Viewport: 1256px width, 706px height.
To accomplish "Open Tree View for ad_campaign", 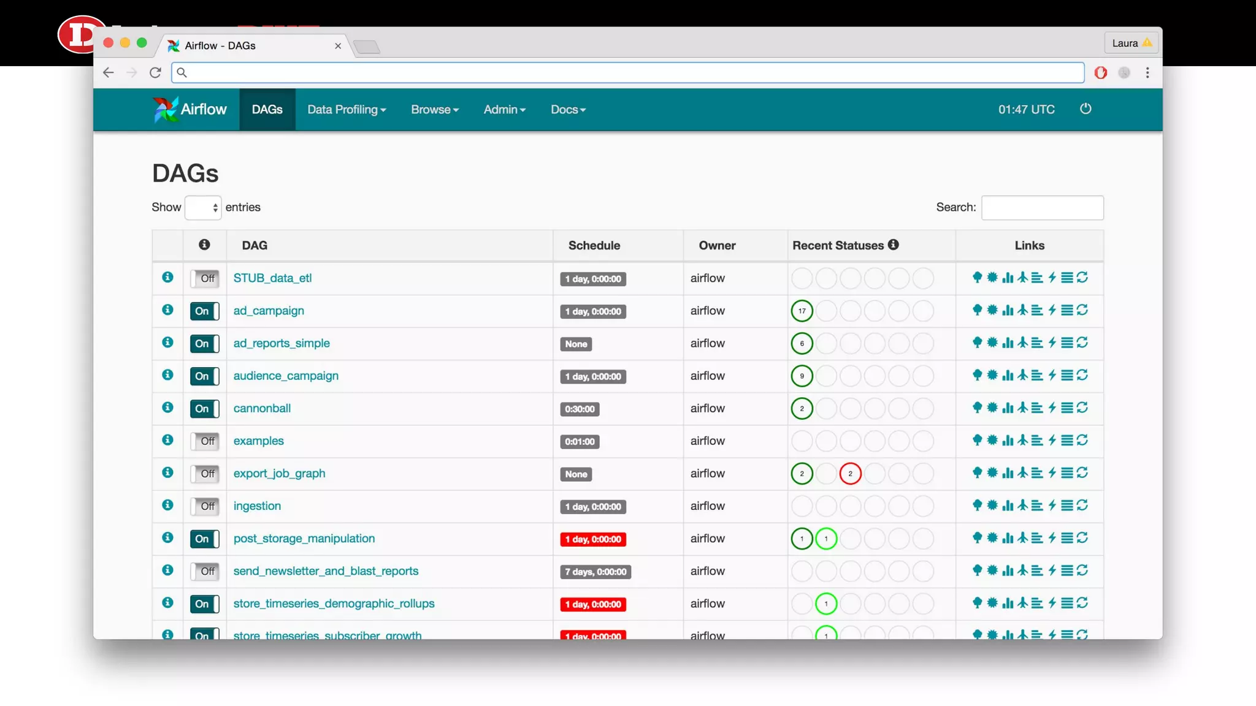I will [977, 310].
